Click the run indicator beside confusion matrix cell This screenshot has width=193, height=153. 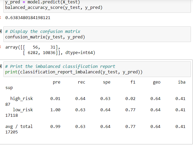(x=1, y=31)
